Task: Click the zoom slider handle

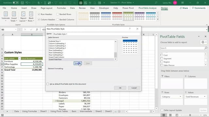Action: coord(190,115)
